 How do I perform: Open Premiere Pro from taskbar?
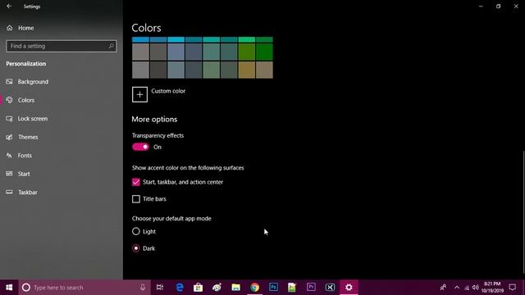(x=311, y=288)
